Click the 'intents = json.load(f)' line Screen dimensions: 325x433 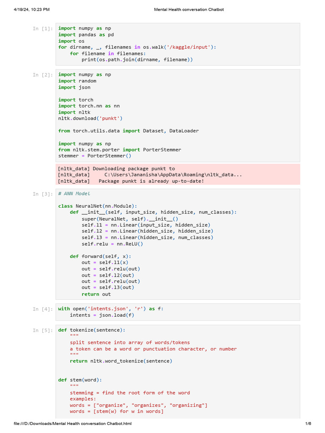[x=102, y=315]
